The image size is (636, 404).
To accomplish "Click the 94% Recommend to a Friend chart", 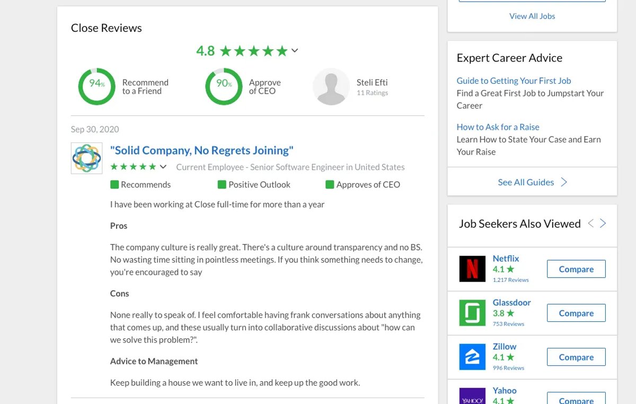I will 96,86.
